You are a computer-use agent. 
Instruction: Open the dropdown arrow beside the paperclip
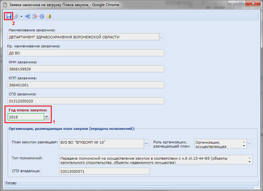click(21, 16)
